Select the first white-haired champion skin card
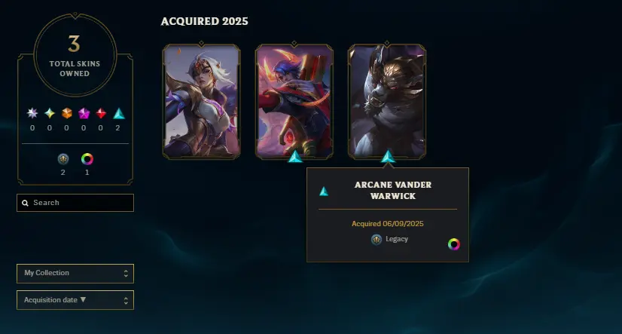622x334 pixels. click(201, 101)
